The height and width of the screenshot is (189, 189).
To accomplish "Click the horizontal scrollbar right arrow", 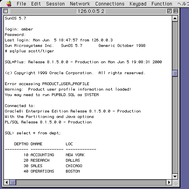I will click(x=169, y=182).
